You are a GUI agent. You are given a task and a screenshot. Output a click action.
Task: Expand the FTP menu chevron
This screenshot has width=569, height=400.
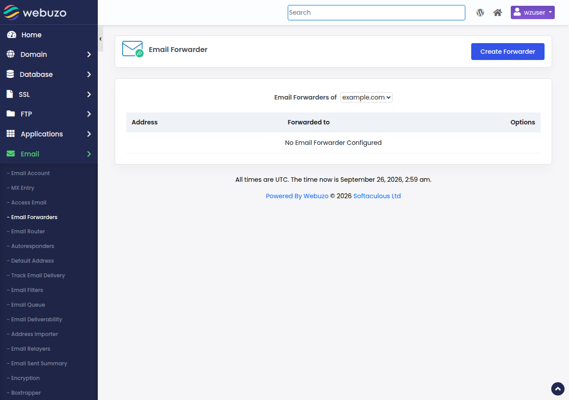tap(89, 114)
